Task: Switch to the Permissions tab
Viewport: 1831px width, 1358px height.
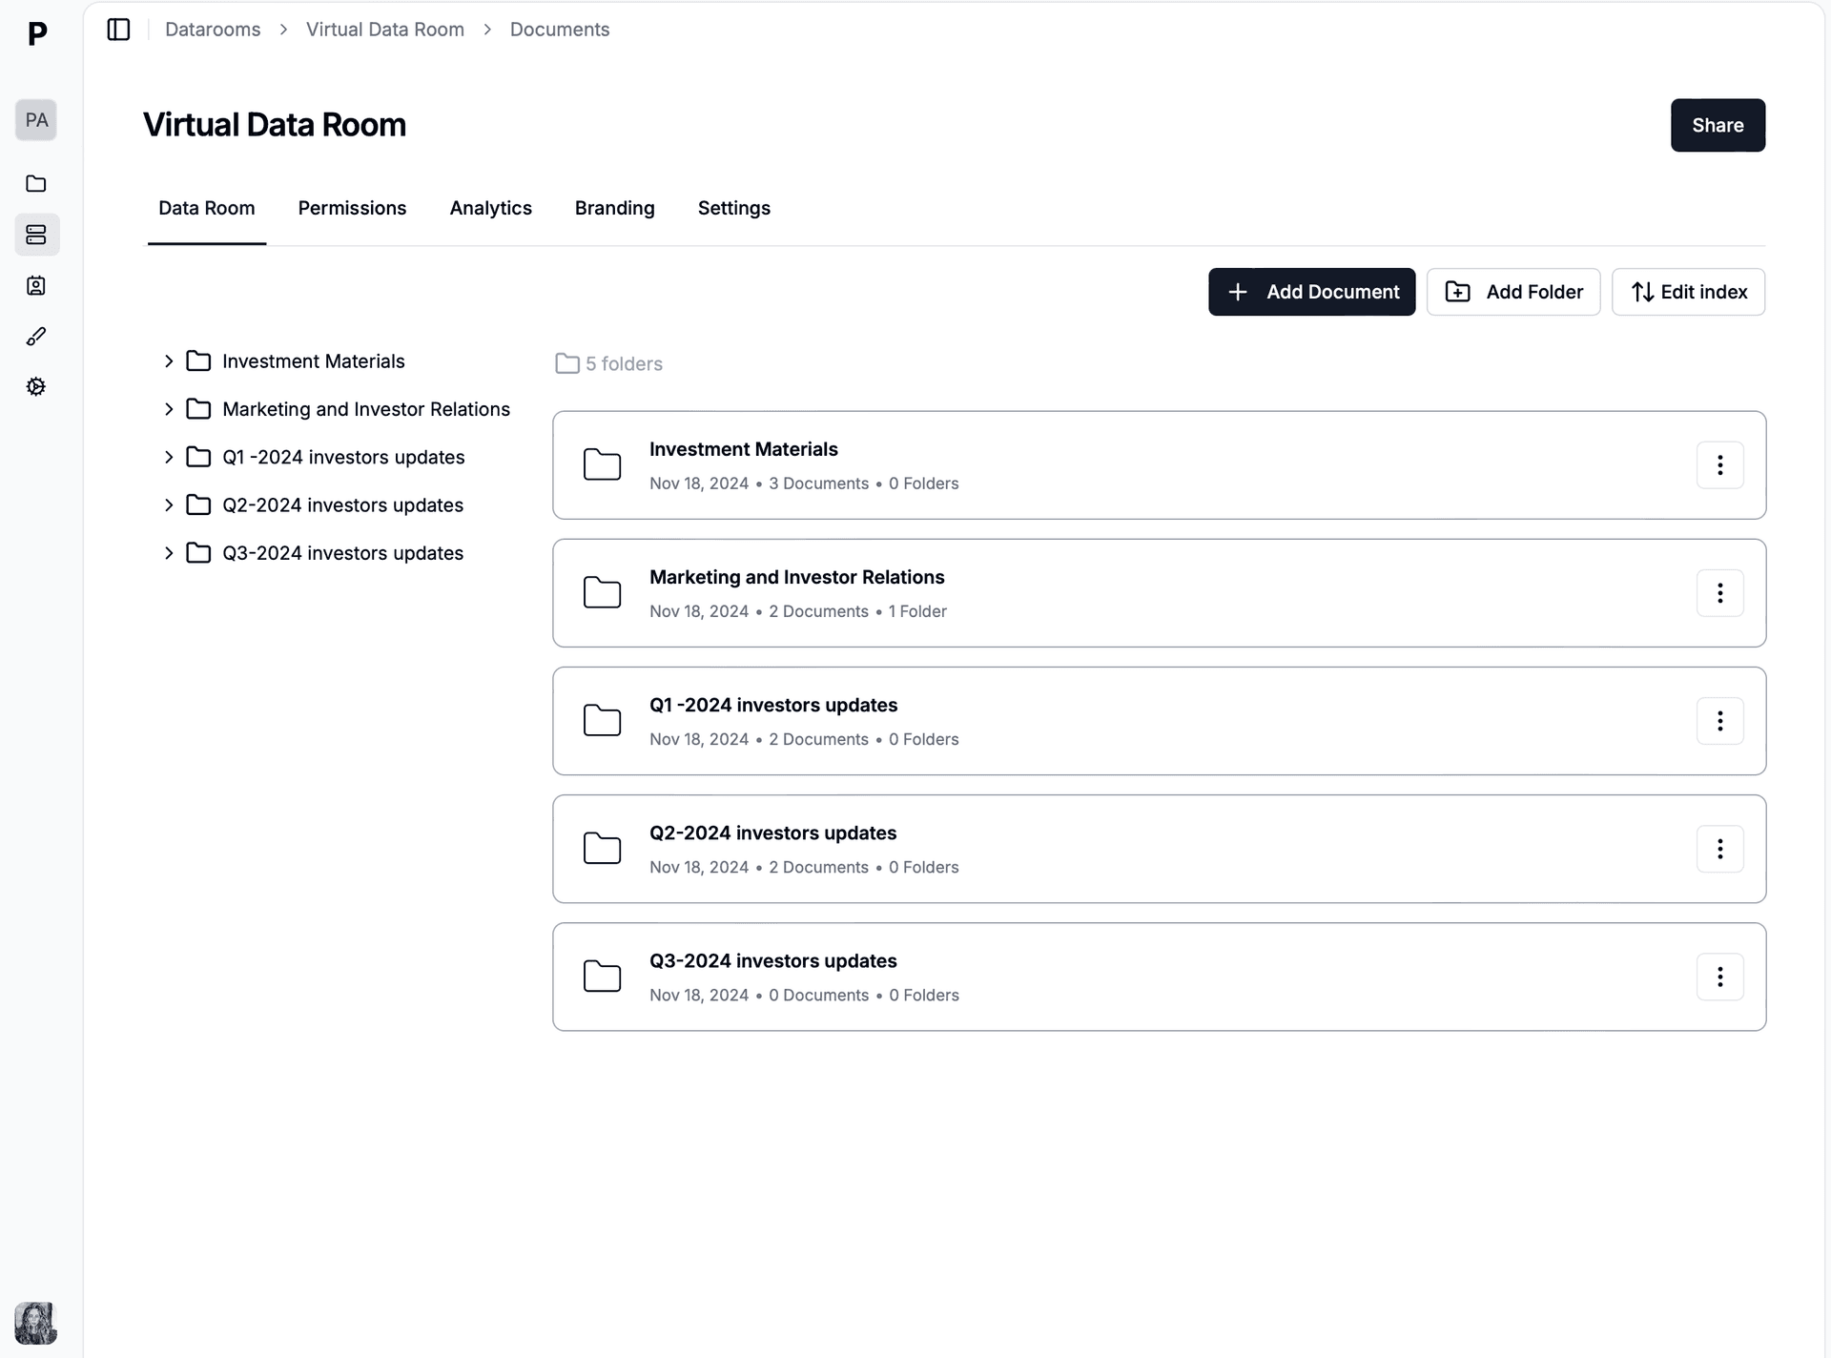Action: pyautogui.click(x=352, y=208)
